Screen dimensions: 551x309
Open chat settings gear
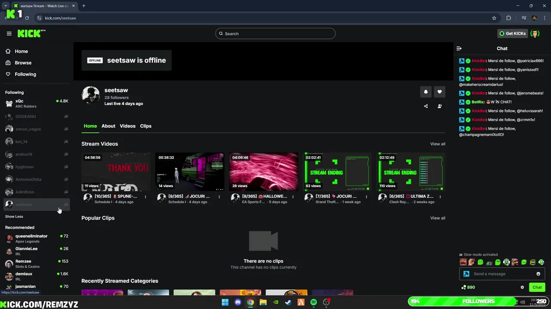(522, 288)
